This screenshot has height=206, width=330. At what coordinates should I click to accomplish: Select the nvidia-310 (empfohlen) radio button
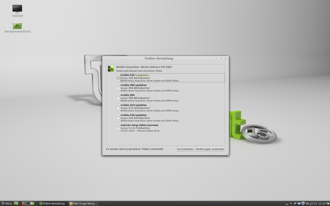(x=118, y=78)
